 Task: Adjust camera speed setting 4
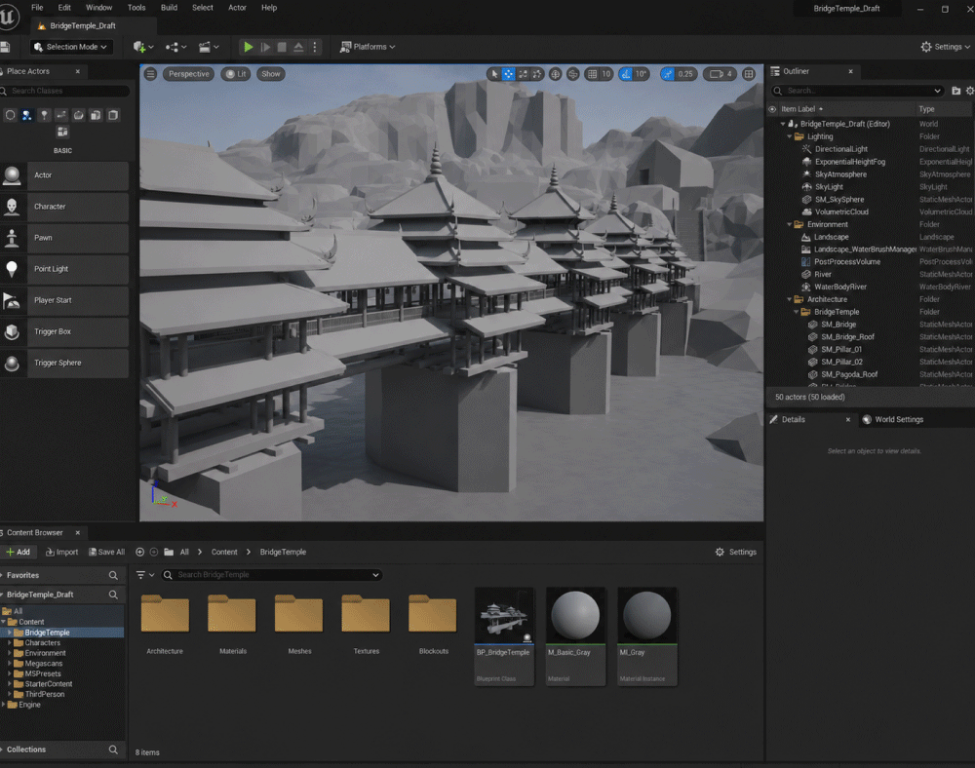tap(721, 74)
